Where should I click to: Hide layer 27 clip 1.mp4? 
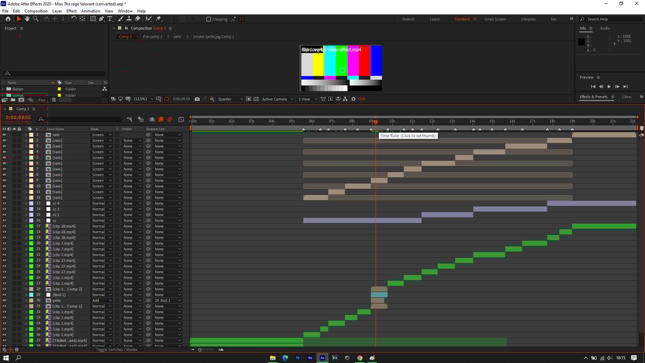(4, 283)
